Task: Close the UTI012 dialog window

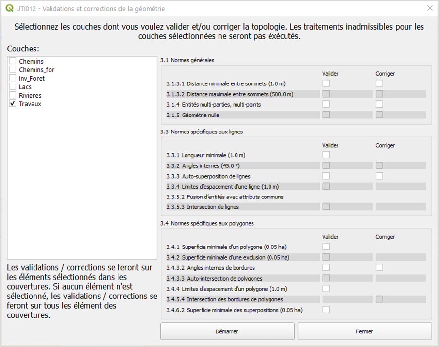Action: click(429, 8)
